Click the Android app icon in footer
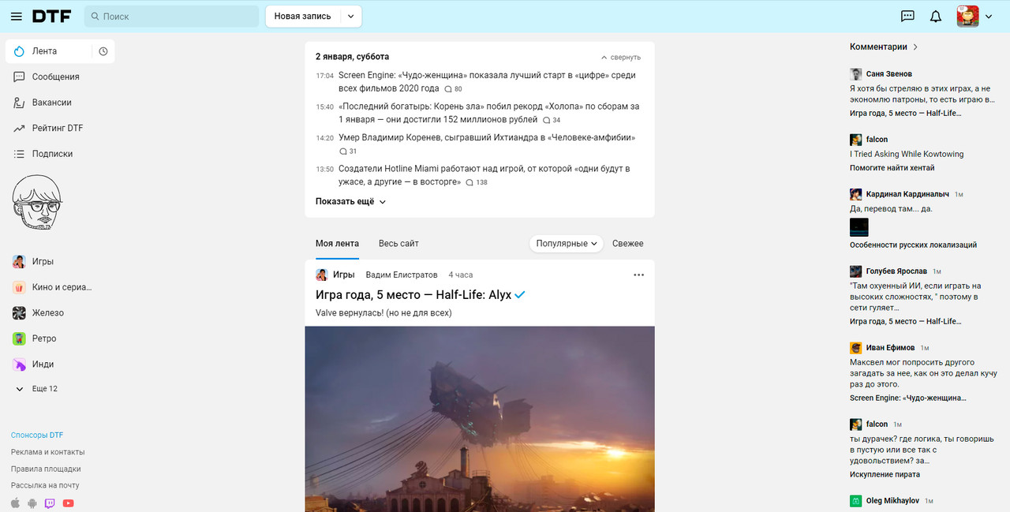Screen dimensions: 1010x512 coord(32,503)
